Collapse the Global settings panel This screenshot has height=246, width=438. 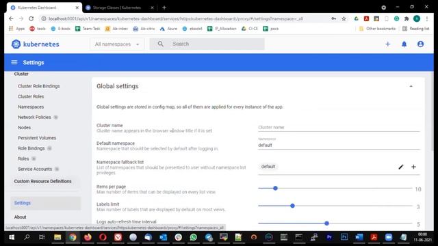tap(411, 86)
